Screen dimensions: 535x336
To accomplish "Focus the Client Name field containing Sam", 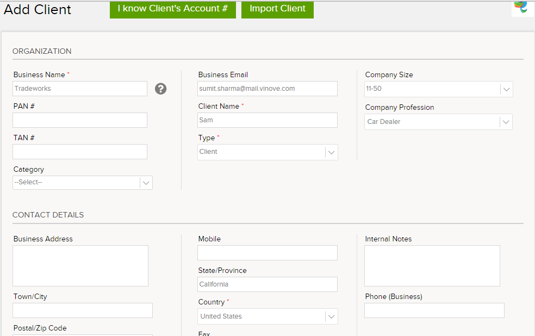I will [267, 120].
